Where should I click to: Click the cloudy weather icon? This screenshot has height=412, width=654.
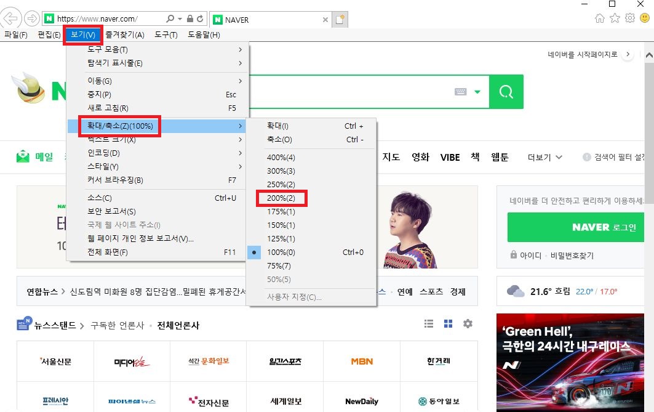[x=516, y=291]
